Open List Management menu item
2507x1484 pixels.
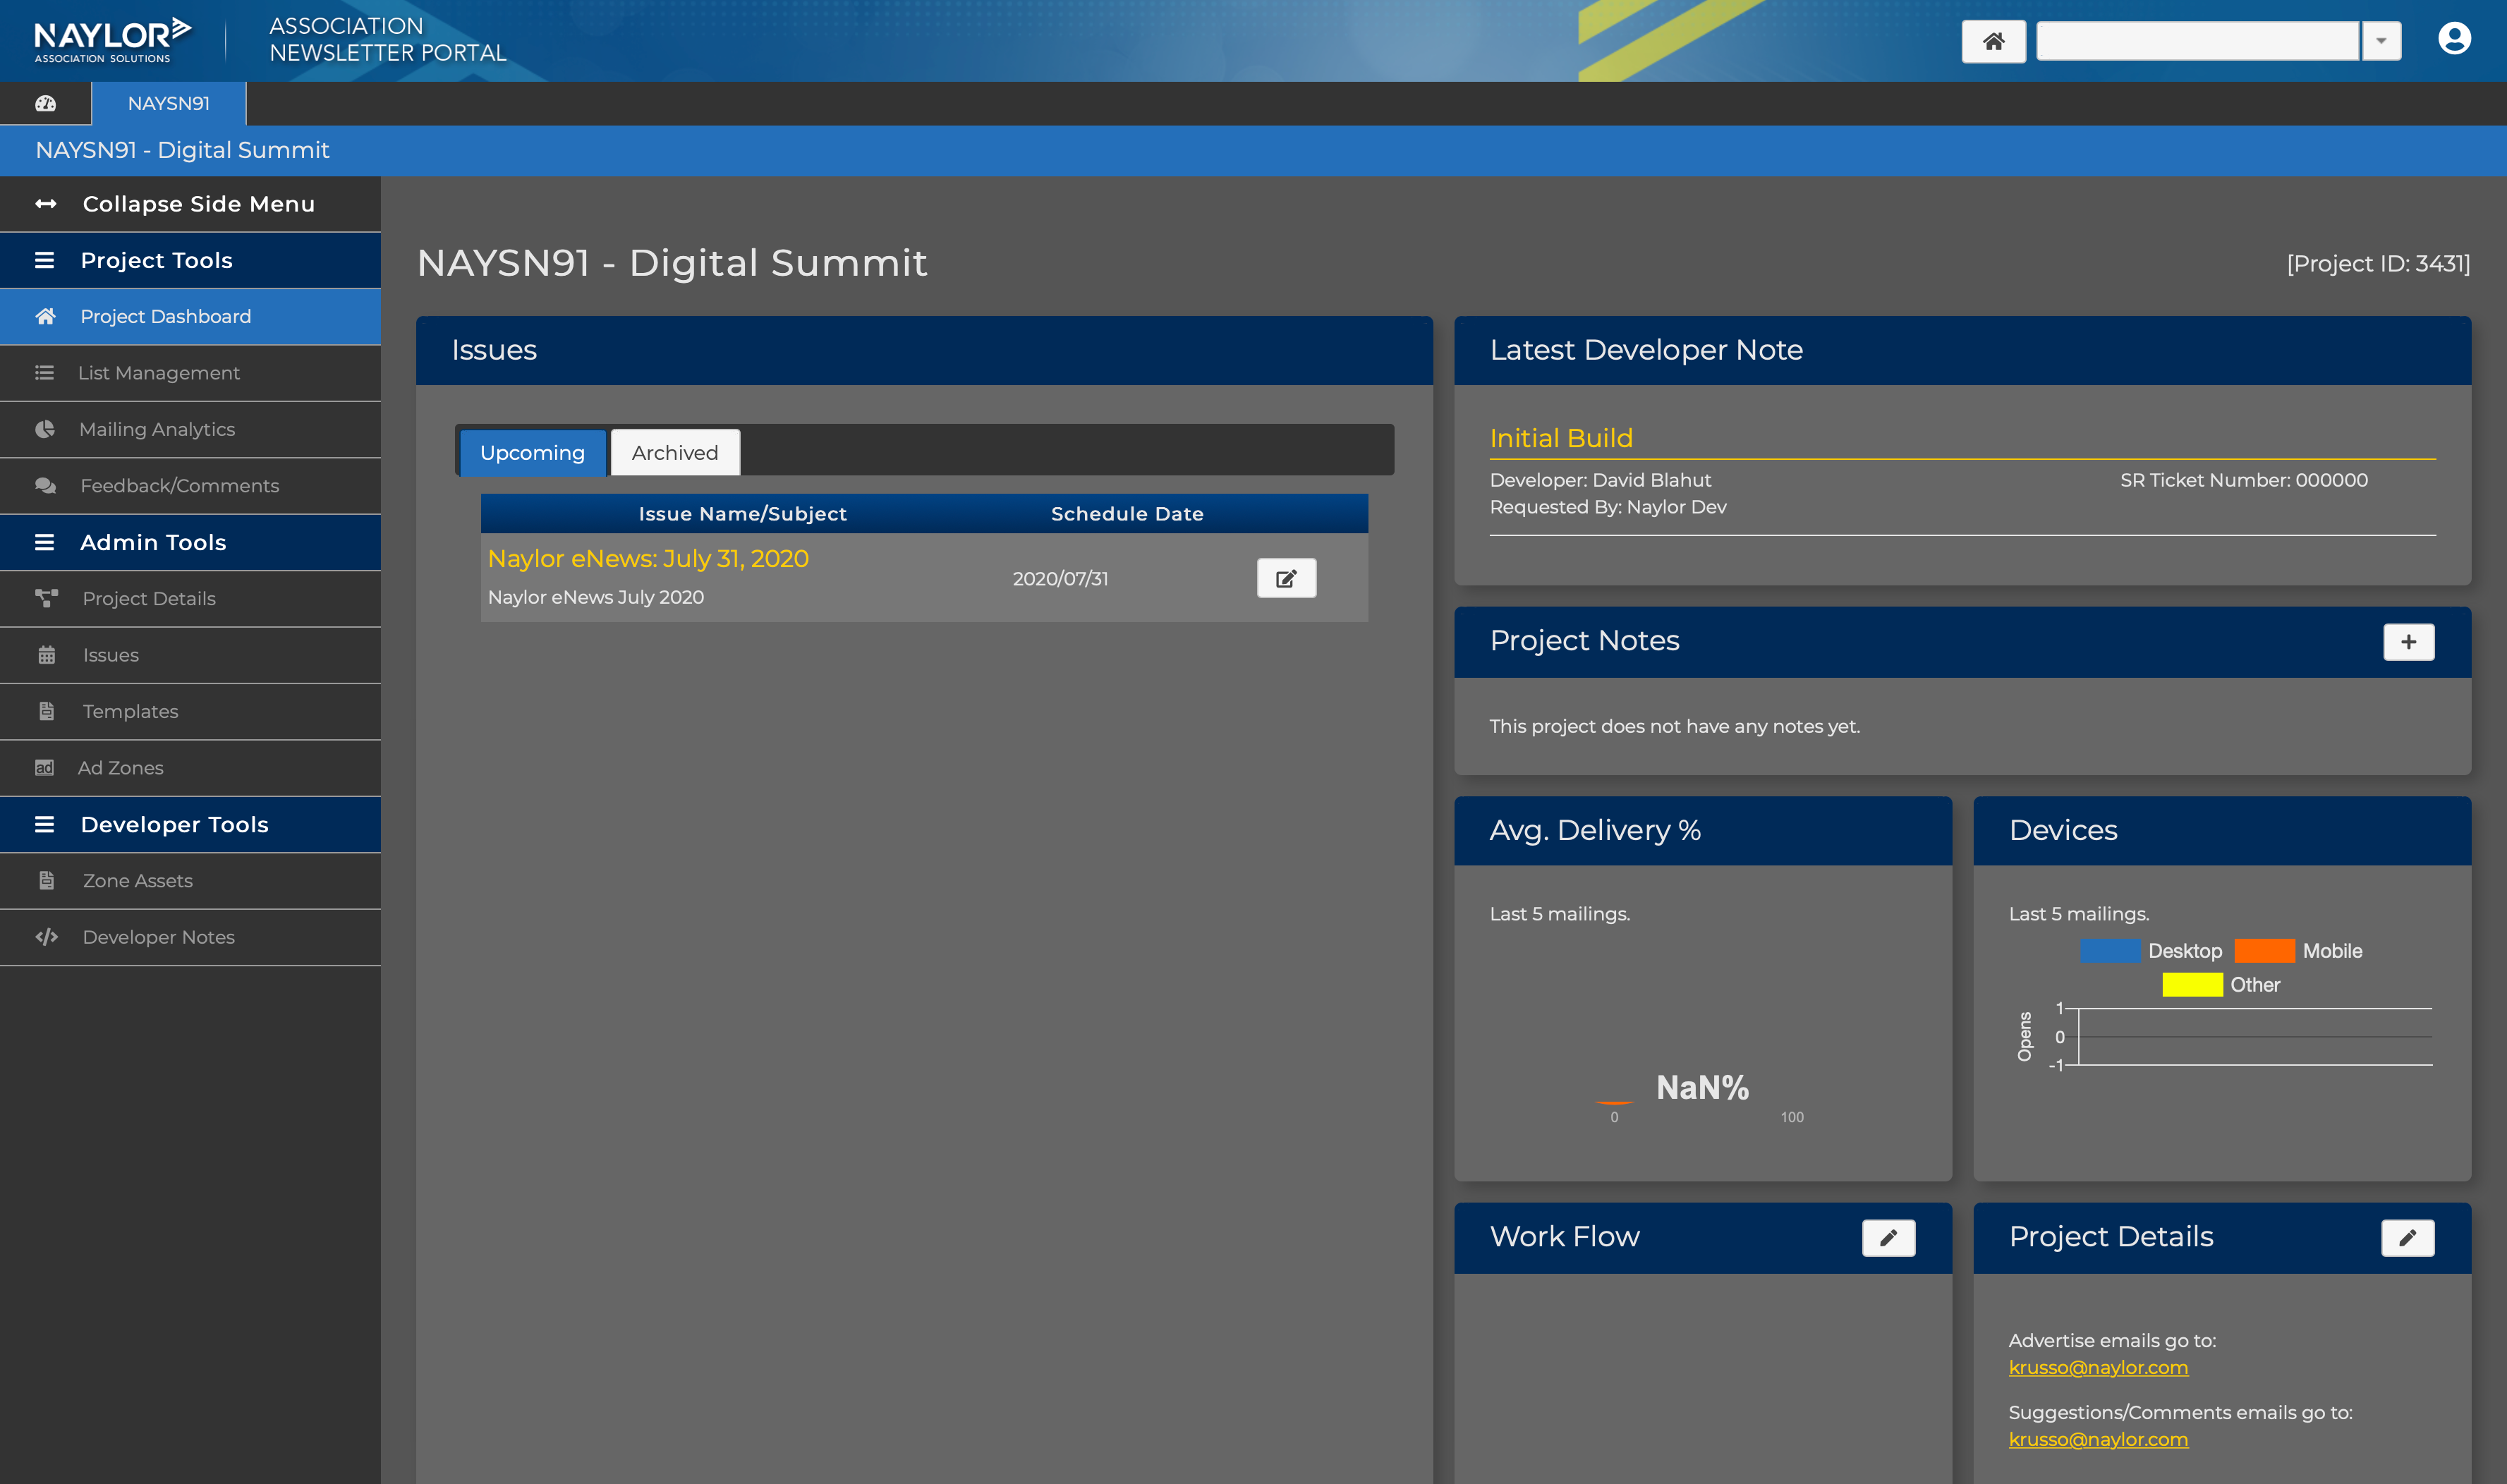pos(190,373)
